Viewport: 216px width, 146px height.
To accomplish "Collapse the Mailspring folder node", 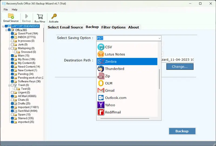I will pyautogui.click(x=9, y=48).
